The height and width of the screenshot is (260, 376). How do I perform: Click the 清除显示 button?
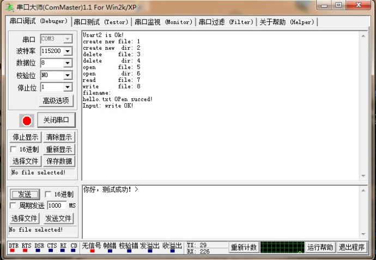(x=58, y=137)
